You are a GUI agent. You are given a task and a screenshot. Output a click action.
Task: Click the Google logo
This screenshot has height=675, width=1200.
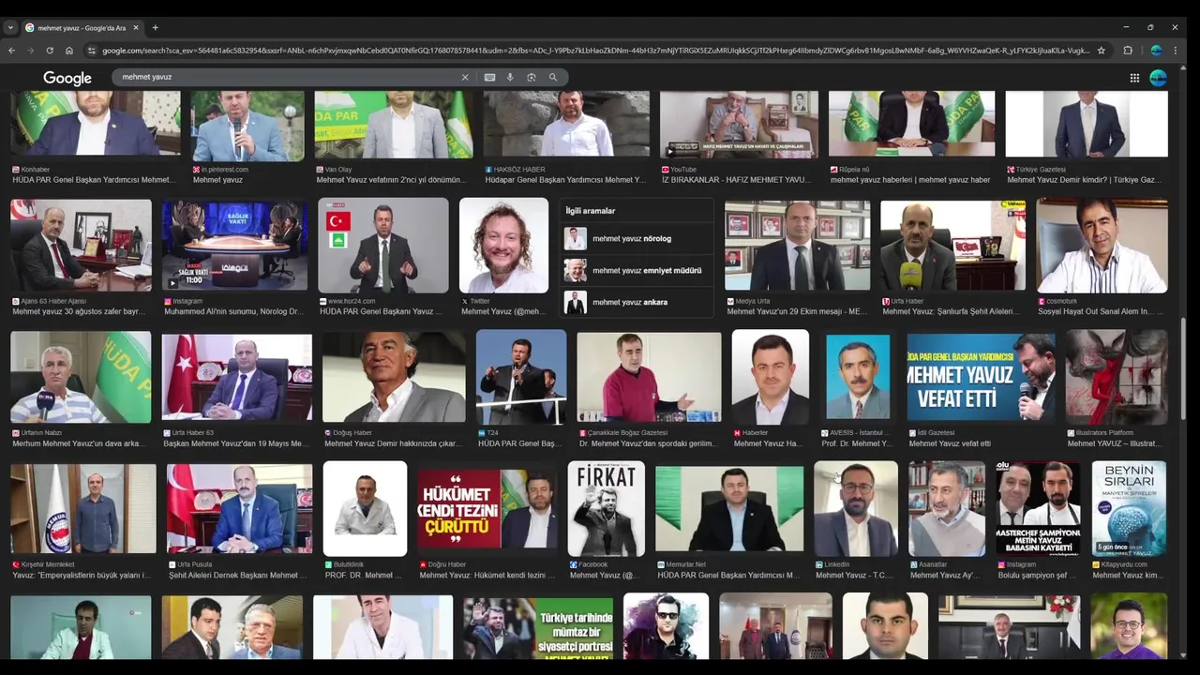pyautogui.click(x=67, y=78)
